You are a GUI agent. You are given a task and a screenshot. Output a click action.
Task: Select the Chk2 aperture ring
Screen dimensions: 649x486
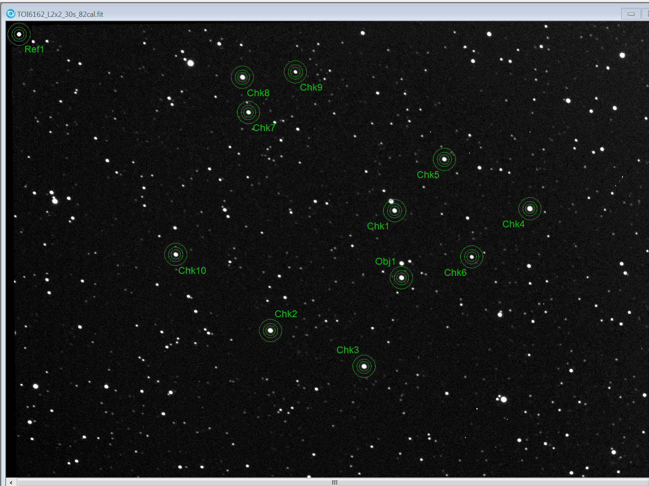click(270, 330)
